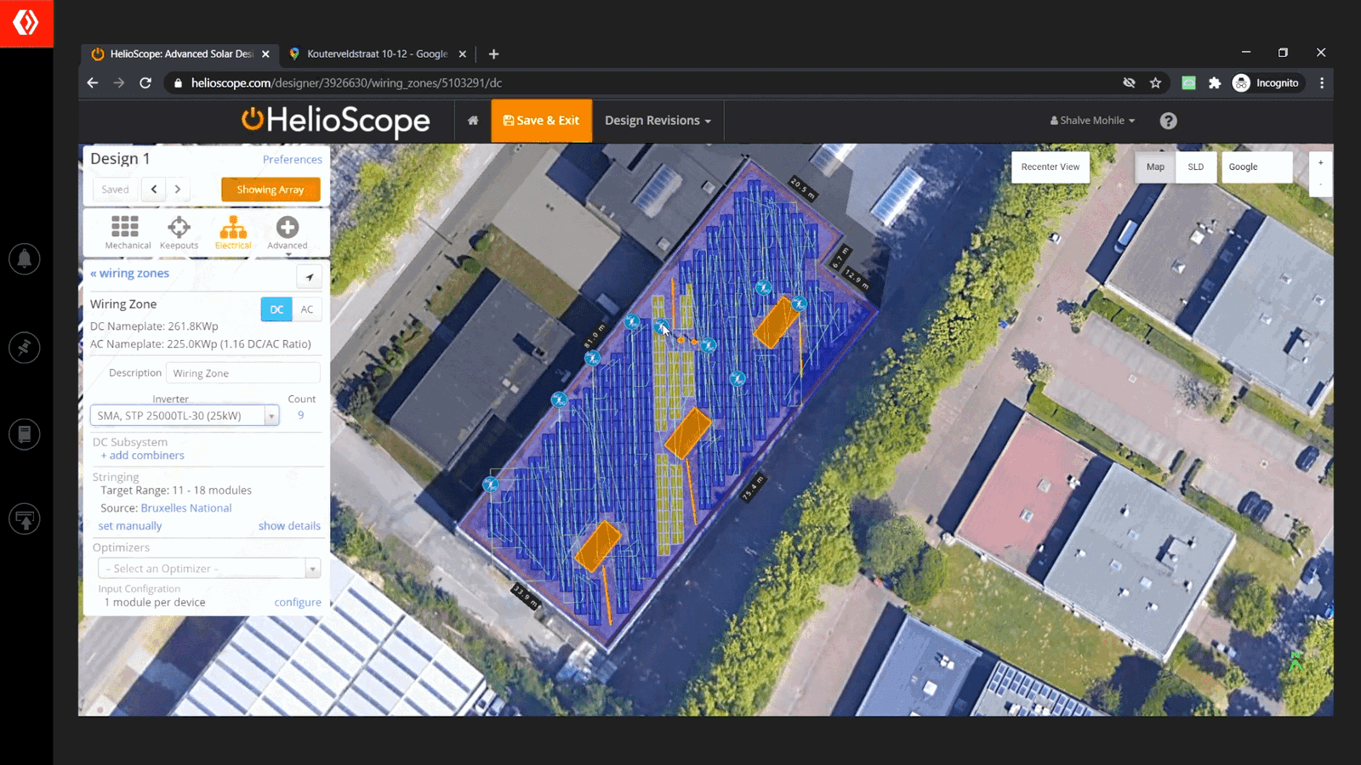The width and height of the screenshot is (1361, 765).
Task: Expand the Design Revisions menu
Action: tap(658, 121)
